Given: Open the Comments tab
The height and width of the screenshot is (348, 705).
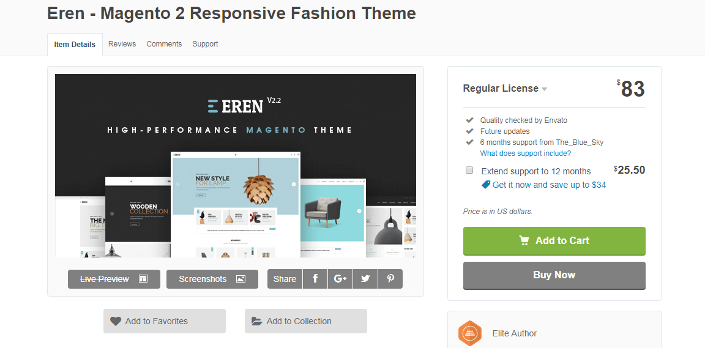Looking at the screenshot, I should (x=164, y=44).
